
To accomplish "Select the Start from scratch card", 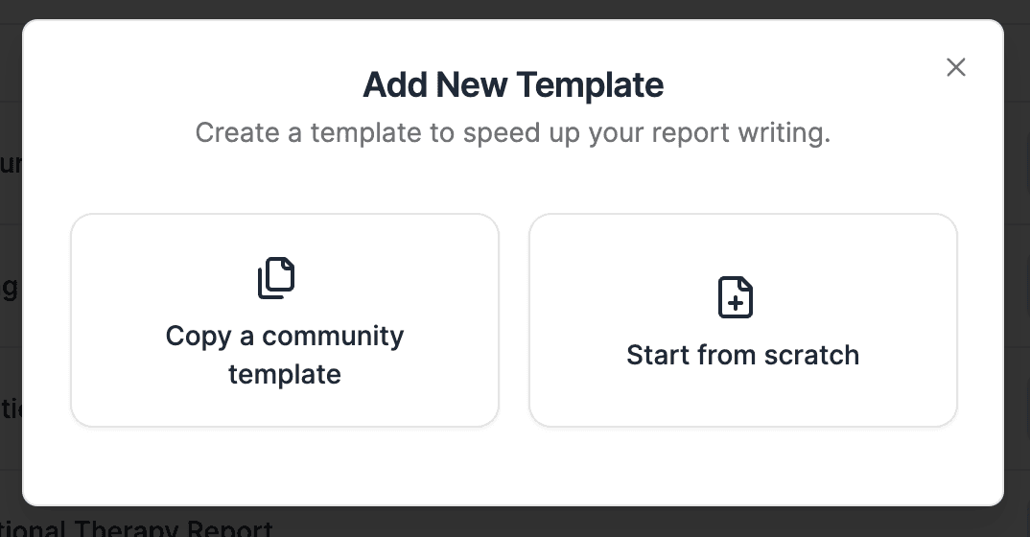I will (x=742, y=319).
